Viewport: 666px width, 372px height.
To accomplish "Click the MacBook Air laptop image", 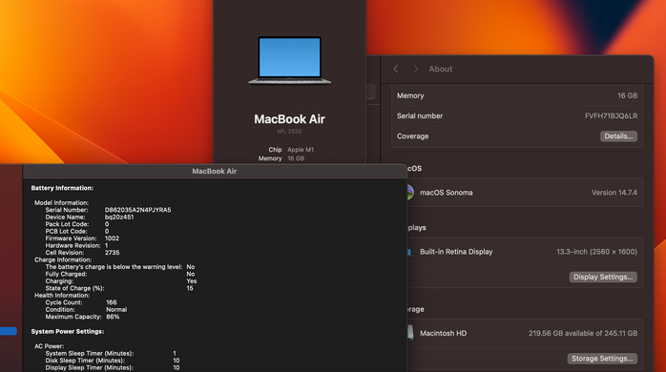I will 290,60.
